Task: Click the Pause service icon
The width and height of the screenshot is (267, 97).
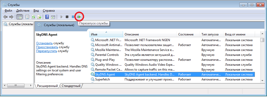Action: 73,17
